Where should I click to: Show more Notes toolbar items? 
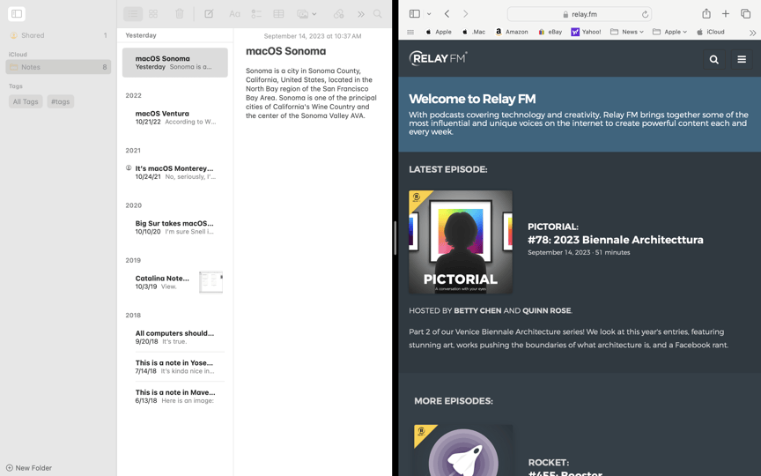(x=360, y=14)
